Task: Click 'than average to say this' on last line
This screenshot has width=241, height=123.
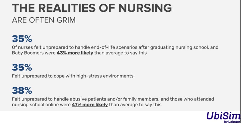Action: click(x=135, y=105)
